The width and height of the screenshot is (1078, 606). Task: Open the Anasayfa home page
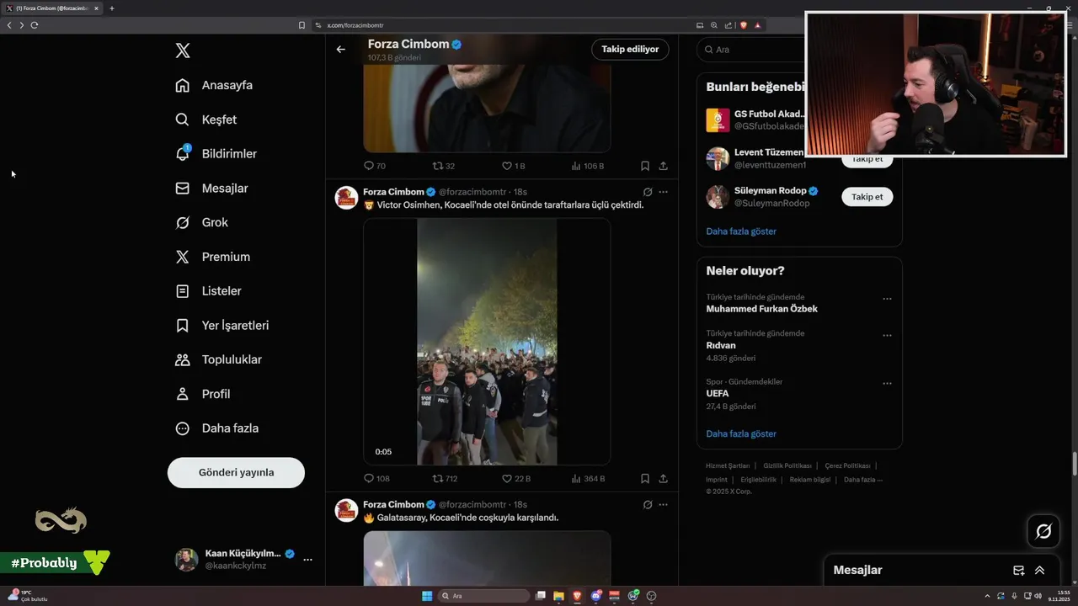coord(214,85)
